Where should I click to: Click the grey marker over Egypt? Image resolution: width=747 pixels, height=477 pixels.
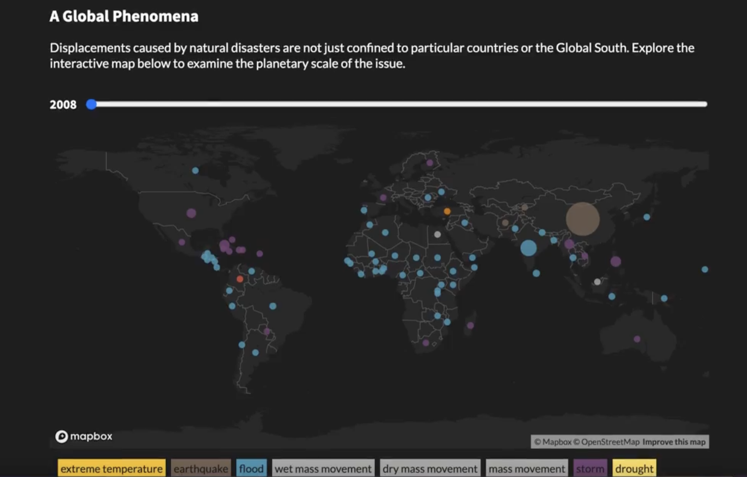click(437, 235)
